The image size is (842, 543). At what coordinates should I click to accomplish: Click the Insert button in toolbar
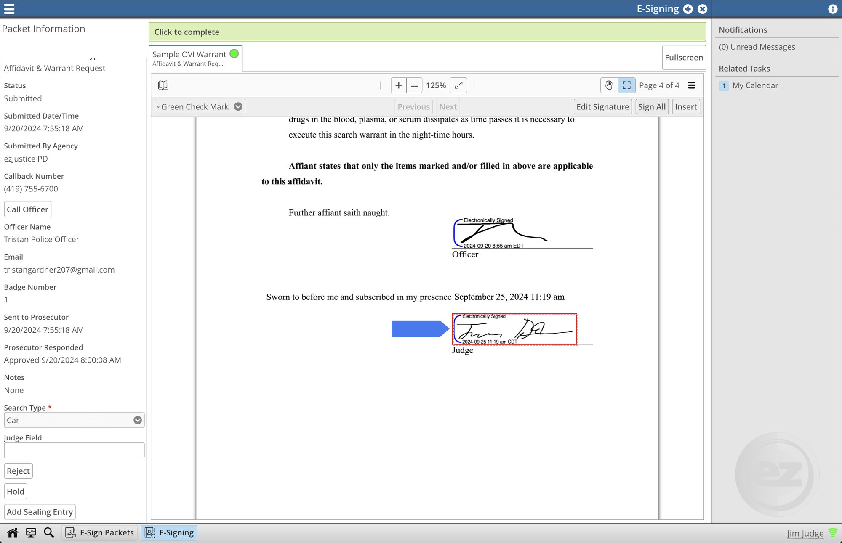pos(685,106)
